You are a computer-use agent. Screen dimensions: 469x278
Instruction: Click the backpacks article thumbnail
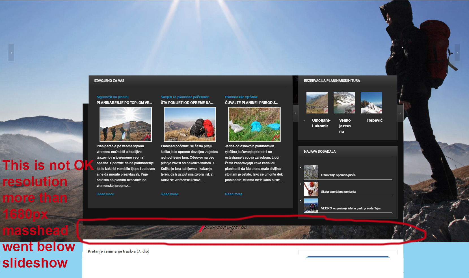pos(190,124)
